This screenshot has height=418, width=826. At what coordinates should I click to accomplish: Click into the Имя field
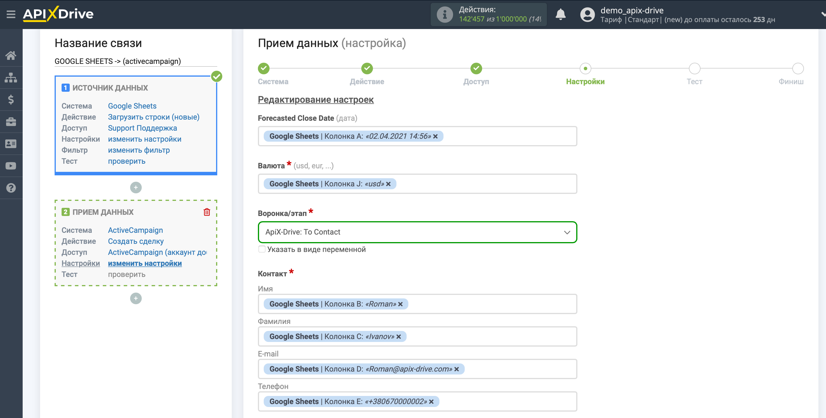(x=417, y=304)
